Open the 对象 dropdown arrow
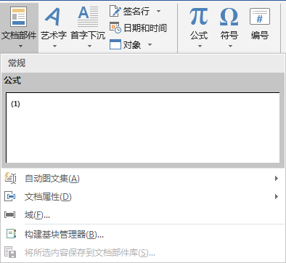Image resolution: width=286 pixels, height=263 pixels. pyautogui.click(x=150, y=44)
